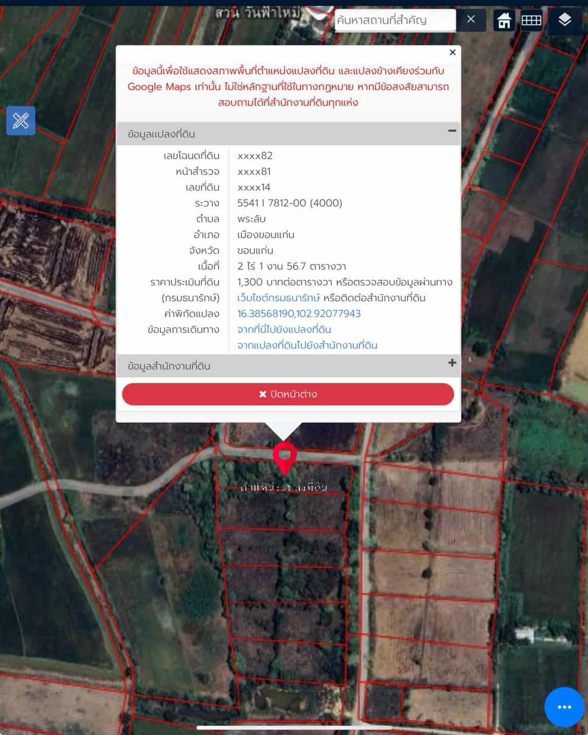Image resolution: width=588 pixels, height=735 pixels.
Task: Open จากแปลงที่ดินไปยังสำนักงานที่ดิน directions link
Action: tap(307, 345)
